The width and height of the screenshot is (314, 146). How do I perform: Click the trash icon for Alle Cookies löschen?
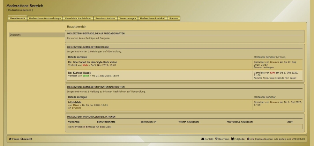point(248,139)
